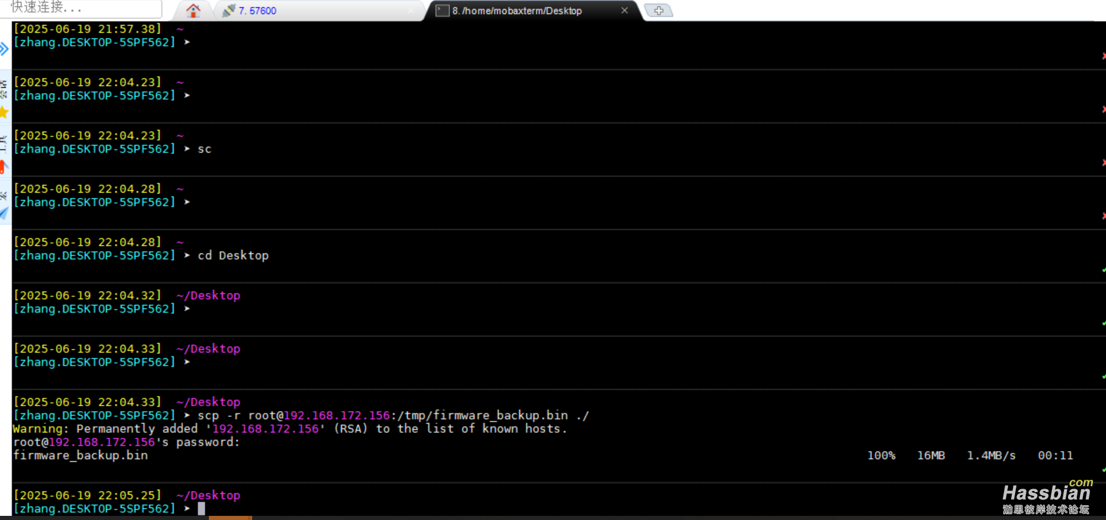Close the 7. 57600 tab with its X
This screenshot has width=1106, height=520.
(412, 11)
